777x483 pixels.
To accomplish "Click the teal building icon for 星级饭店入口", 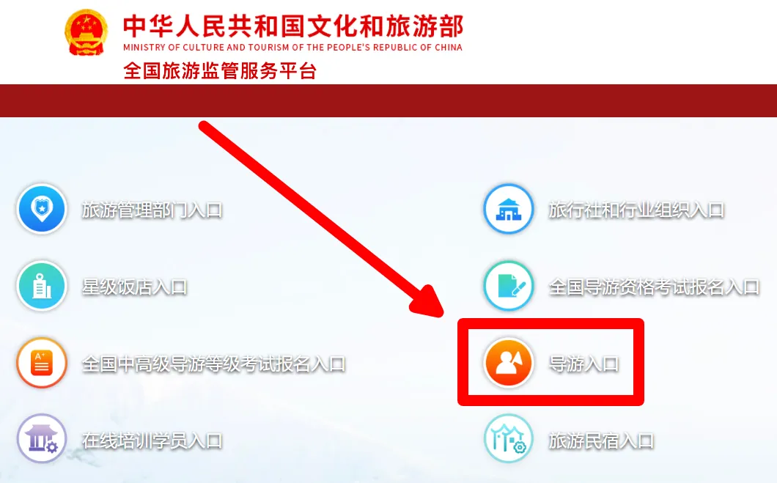I will pos(42,286).
